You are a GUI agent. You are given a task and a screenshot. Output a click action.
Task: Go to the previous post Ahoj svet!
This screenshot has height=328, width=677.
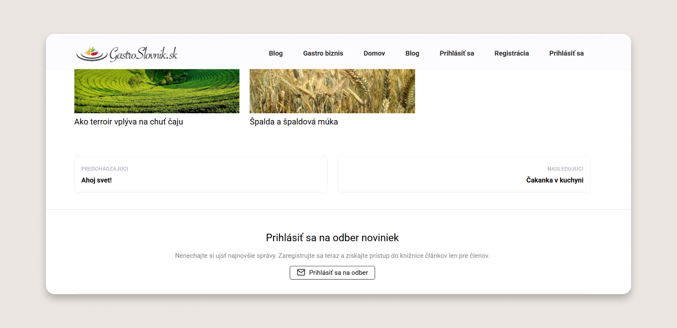point(97,180)
